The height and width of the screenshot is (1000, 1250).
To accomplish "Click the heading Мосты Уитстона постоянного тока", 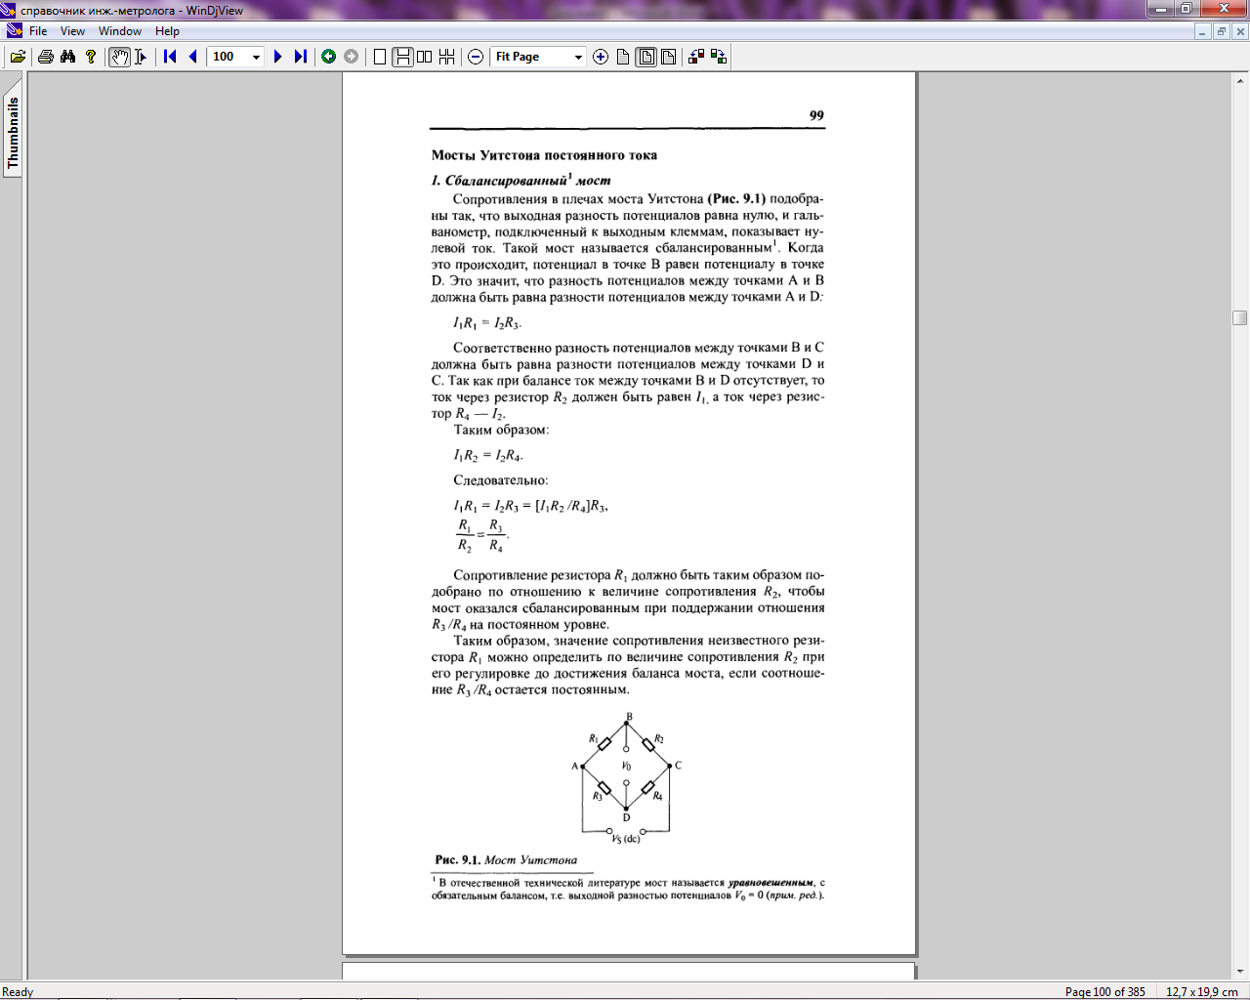I will coord(544,155).
